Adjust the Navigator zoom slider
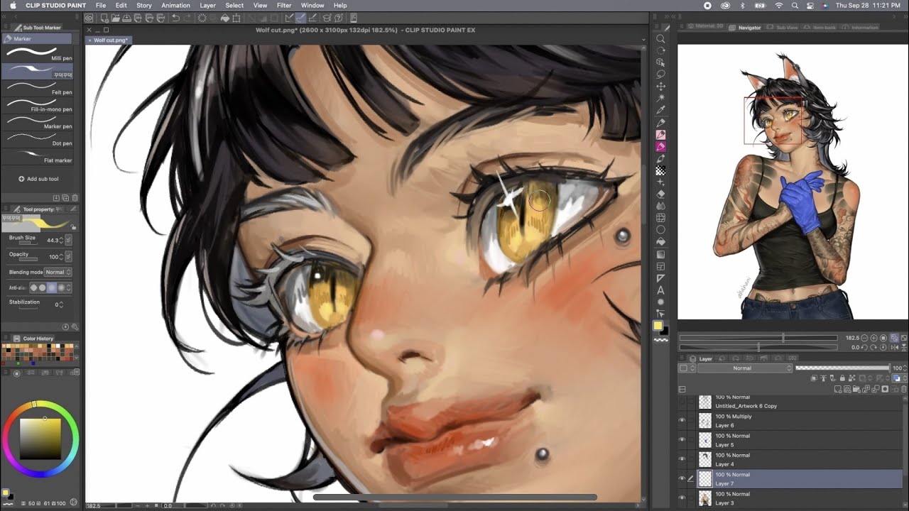 [758, 339]
